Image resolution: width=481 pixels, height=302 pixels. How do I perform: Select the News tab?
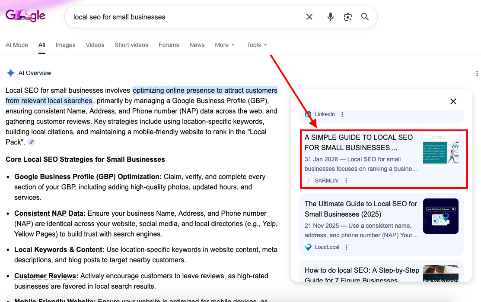pyautogui.click(x=197, y=45)
